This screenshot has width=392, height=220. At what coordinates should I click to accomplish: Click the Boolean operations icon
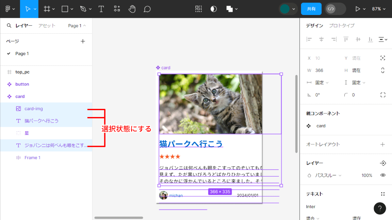pyautogui.click(x=230, y=9)
